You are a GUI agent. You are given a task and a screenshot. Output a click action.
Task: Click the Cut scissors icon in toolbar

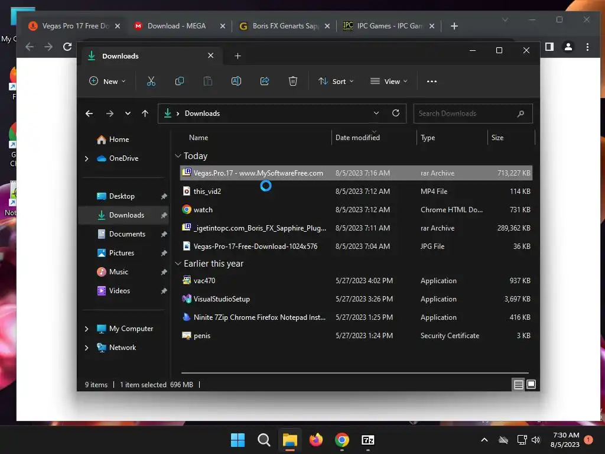[151, 81]
